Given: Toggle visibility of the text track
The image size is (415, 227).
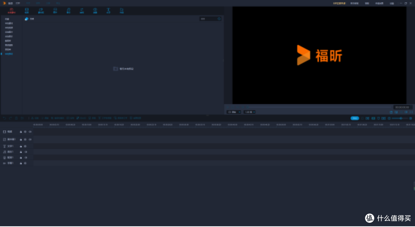Looking at the screenshot, I should [x=25, y=146].
